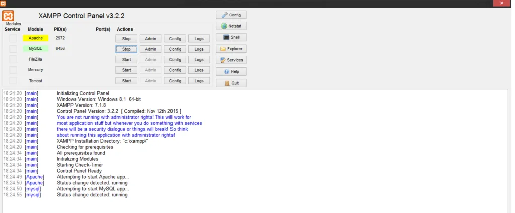Click the Mercury module name

point(36,70)
